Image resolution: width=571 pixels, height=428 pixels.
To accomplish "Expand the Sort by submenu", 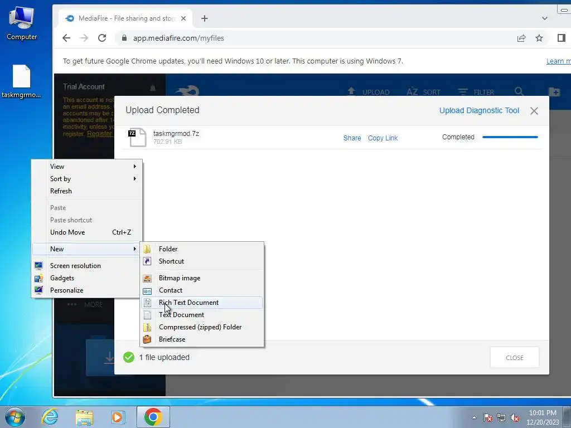I will point(88,179).
